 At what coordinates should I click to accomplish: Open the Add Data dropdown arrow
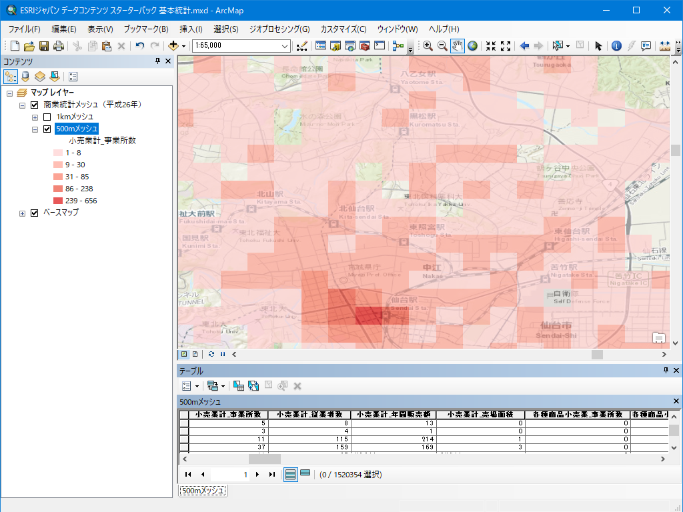coord(184,46)
